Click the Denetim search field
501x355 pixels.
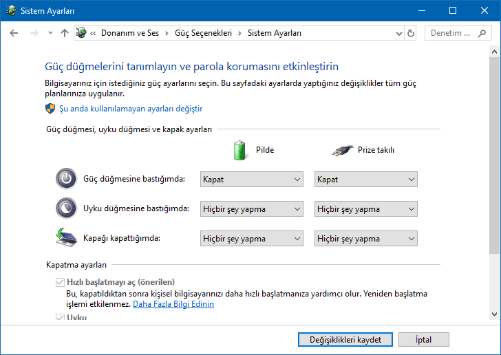(458, 33)
